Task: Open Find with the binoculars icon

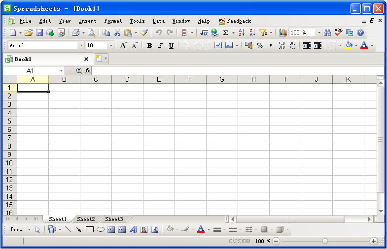Action: point(327,32)
